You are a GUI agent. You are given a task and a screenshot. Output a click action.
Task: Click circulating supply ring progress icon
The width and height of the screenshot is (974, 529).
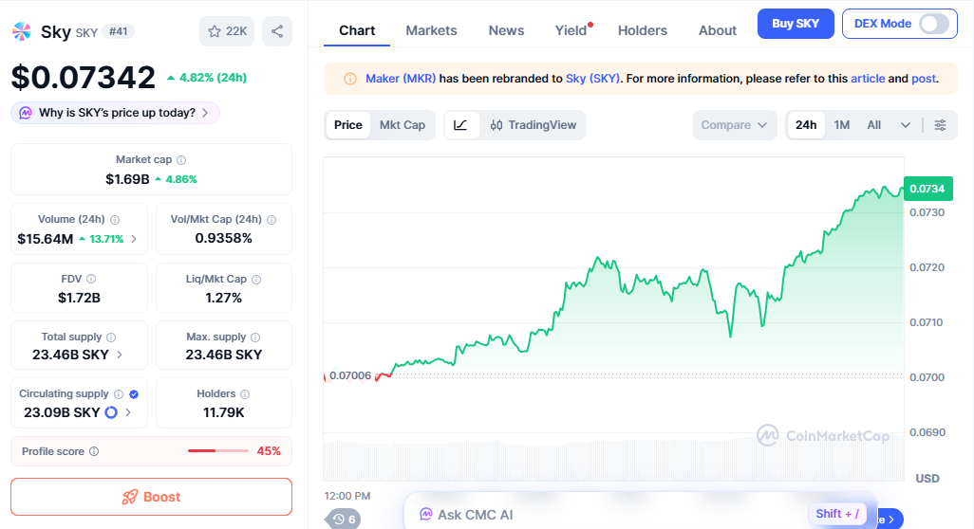pos(111,412)
